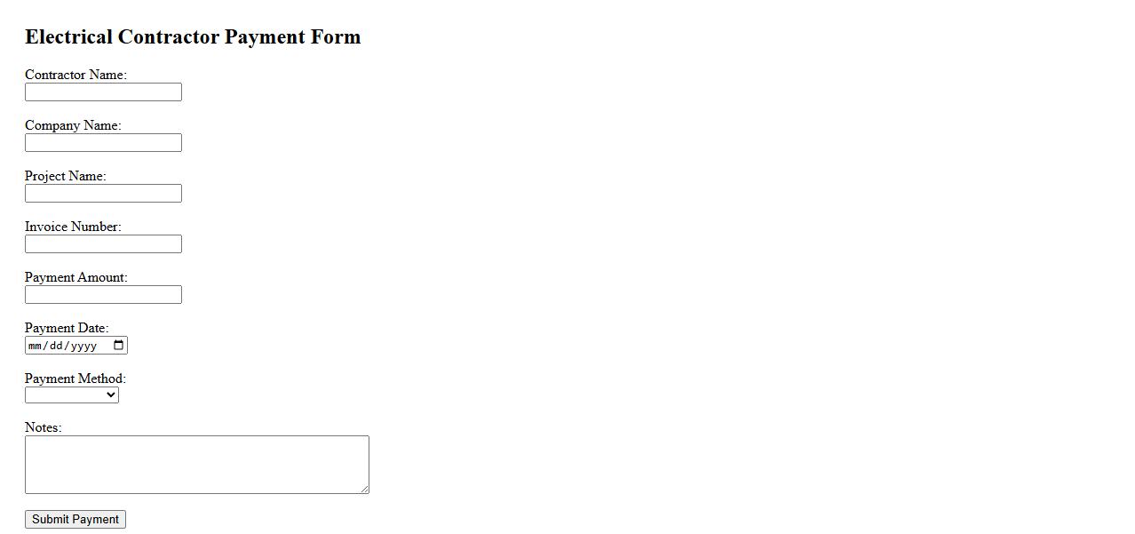Select the year segment of Payment Date
1135x534 pixels.
(83, 346)
